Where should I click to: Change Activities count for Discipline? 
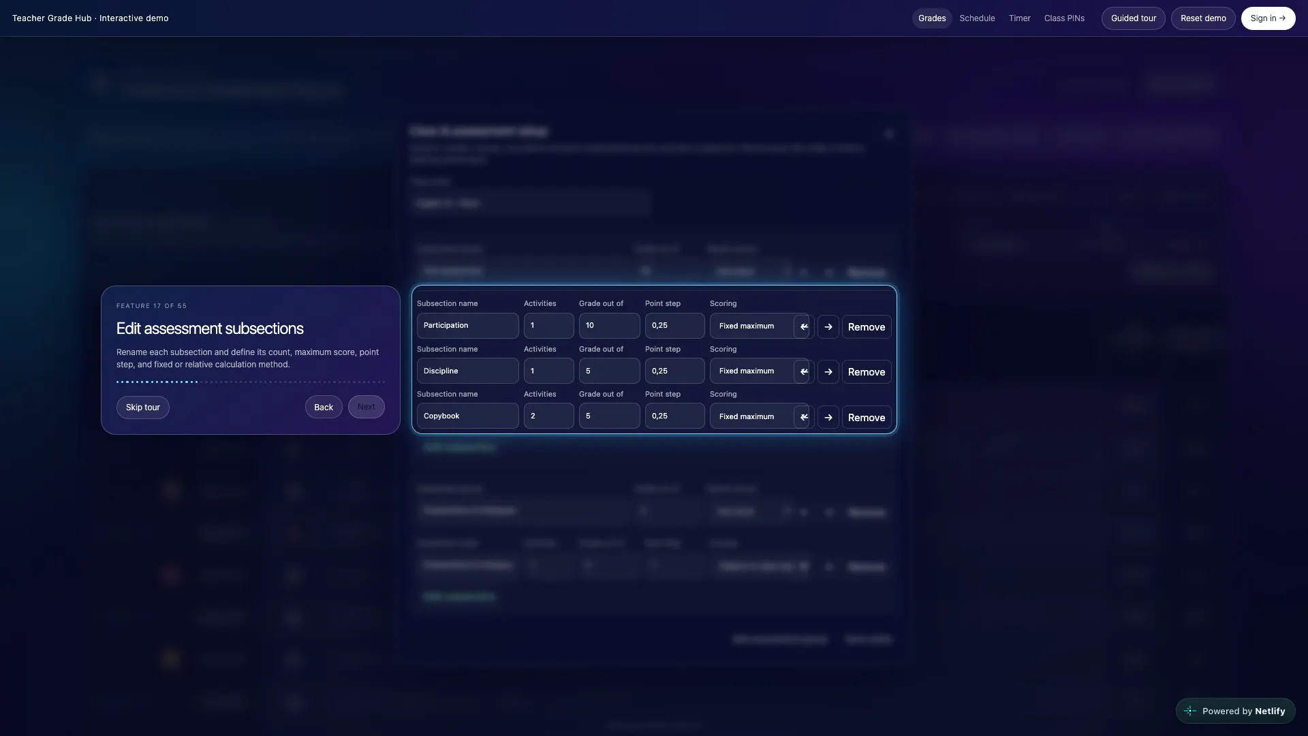pos(549,371)
